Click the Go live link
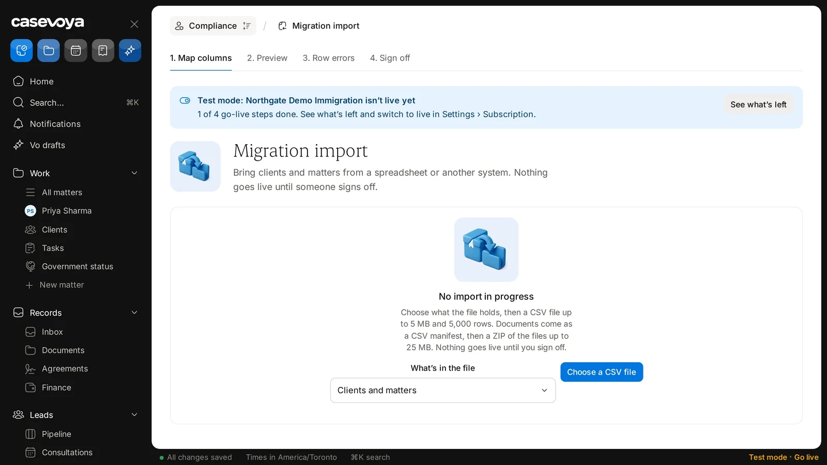The image size is (827, 465). tap(806, 457)
